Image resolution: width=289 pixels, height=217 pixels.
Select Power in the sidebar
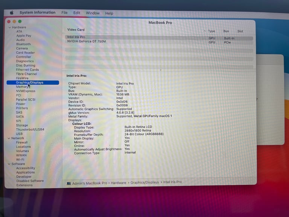pyautogui.click(x=20, y=104)
